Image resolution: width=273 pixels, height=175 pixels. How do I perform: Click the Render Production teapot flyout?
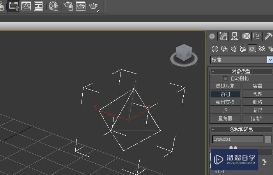[94, 6]
